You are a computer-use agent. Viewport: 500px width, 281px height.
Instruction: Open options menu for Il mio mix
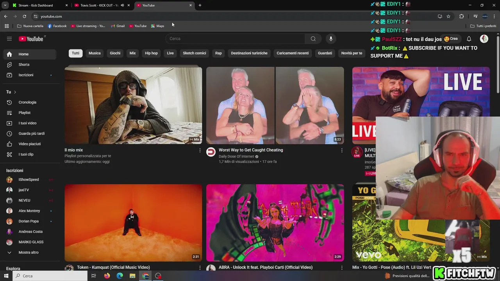coord(200,150)
